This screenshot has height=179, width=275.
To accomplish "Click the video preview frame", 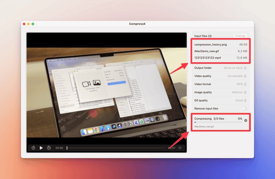I will [107, 92].
